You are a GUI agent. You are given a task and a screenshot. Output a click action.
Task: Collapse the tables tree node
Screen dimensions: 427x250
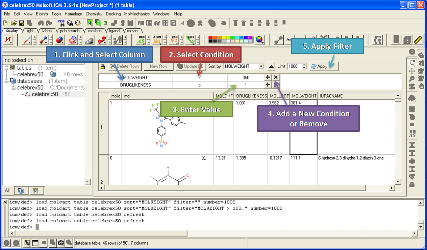[7, 68]
